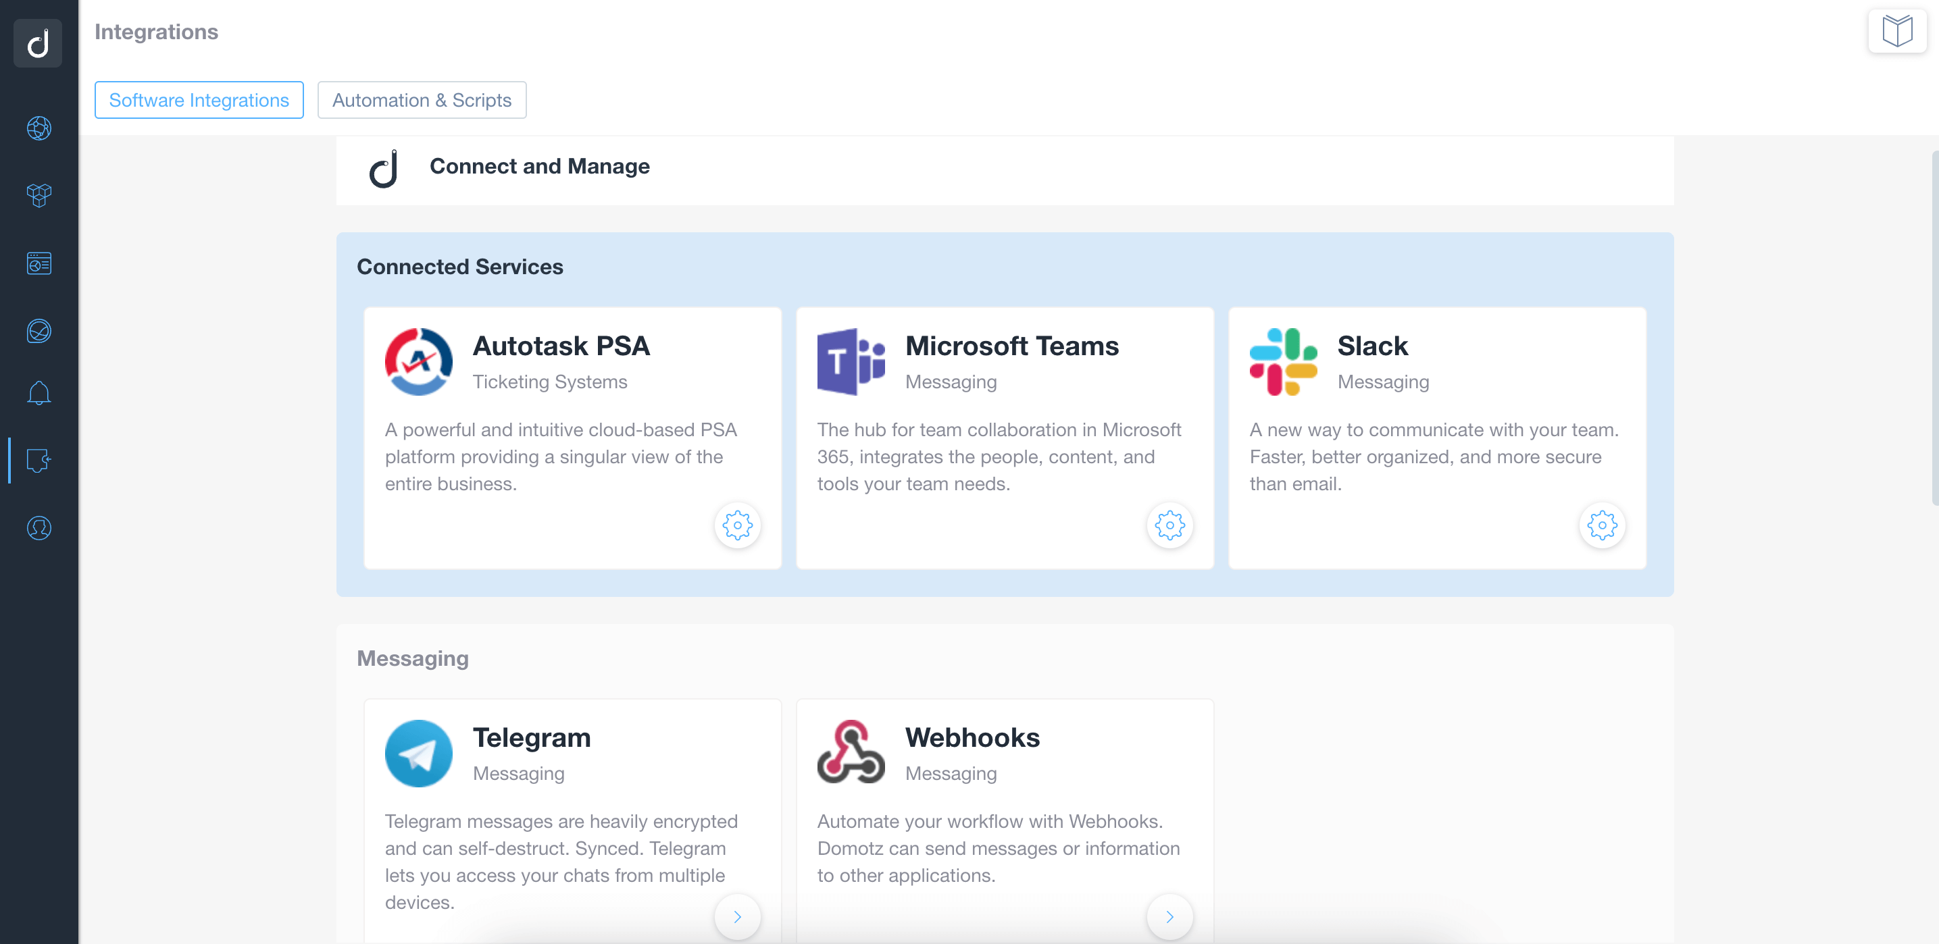
Task: Open the user account icon in sidebar
Action: [39, 528]
